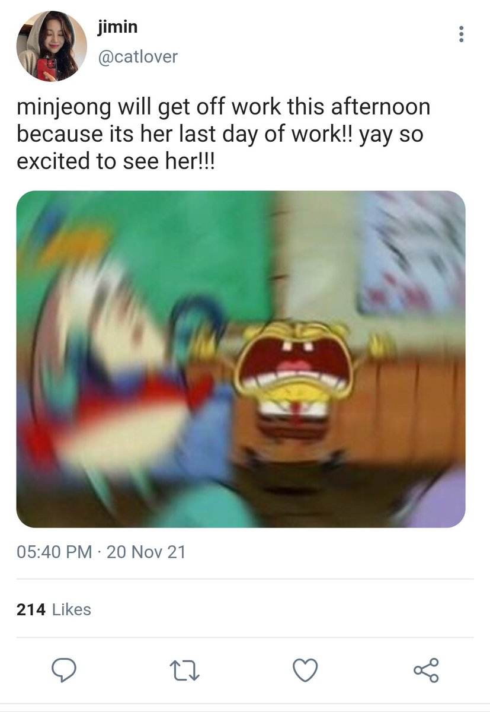The image size is (490, 712).
Task: Open jimin's profile picture
Action: tap(51, 46)
